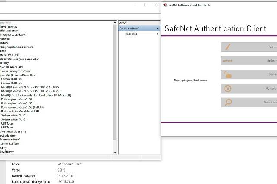Click the device list scroll up arrow
Viewport: 277px width, 184px height.
click(115, 23)
